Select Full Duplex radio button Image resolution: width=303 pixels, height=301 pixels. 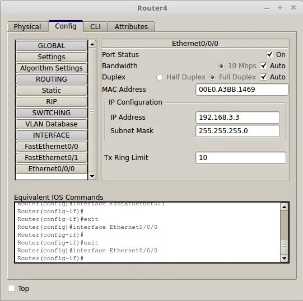pyautogui.click(x=212, y=77)
